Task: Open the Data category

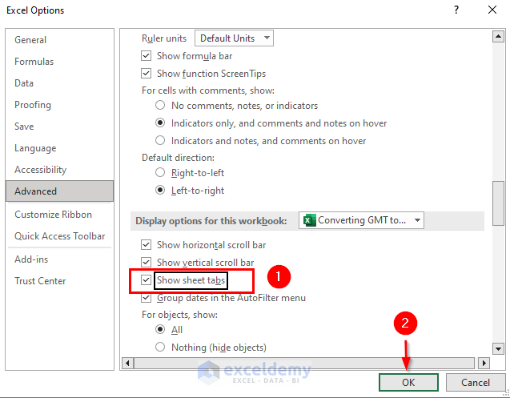Action: tap(59, 83)
